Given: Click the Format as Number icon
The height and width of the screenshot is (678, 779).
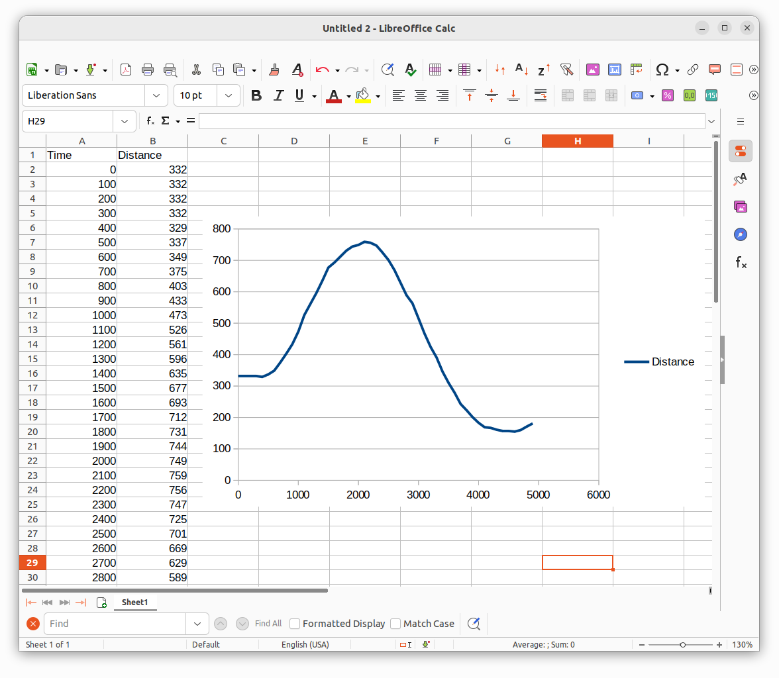Looking at the screenshot, I should click(x=690, y=95).
